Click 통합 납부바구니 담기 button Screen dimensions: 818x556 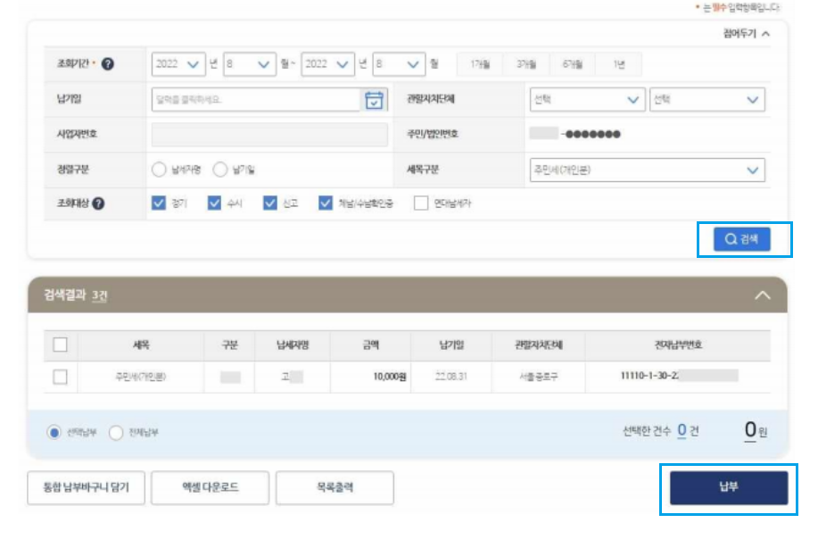(x=86, y=487)
